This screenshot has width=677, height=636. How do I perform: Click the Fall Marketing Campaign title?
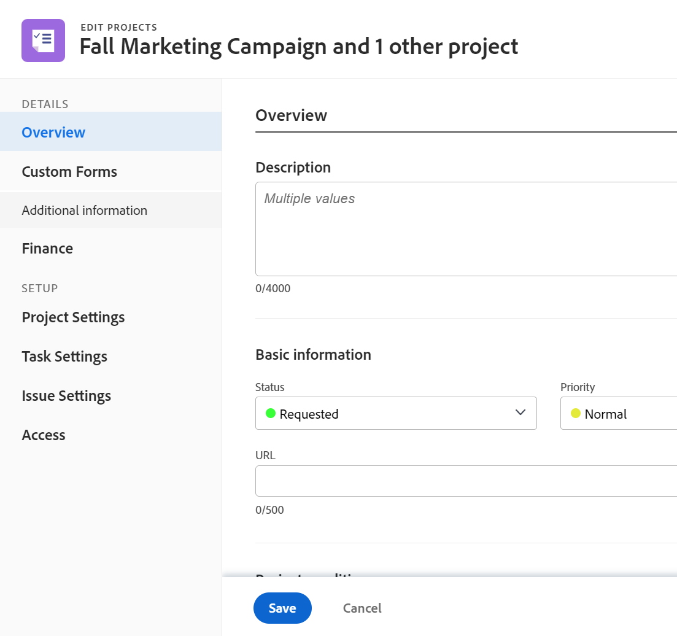click(298, 46)
